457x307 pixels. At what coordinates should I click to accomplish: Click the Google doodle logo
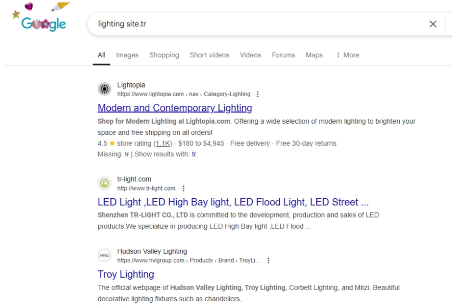pos(40,17)
